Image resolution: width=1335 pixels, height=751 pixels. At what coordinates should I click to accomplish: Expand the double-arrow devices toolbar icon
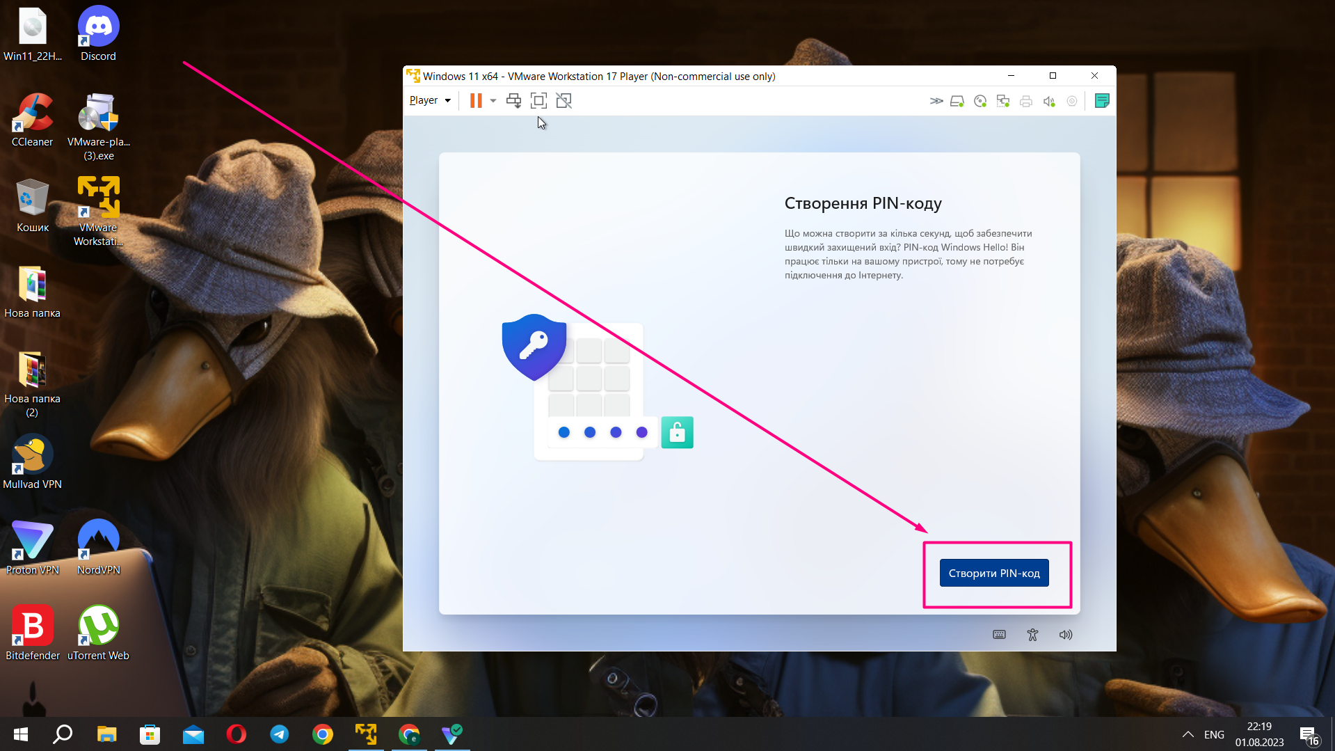[x=936, y=101]
